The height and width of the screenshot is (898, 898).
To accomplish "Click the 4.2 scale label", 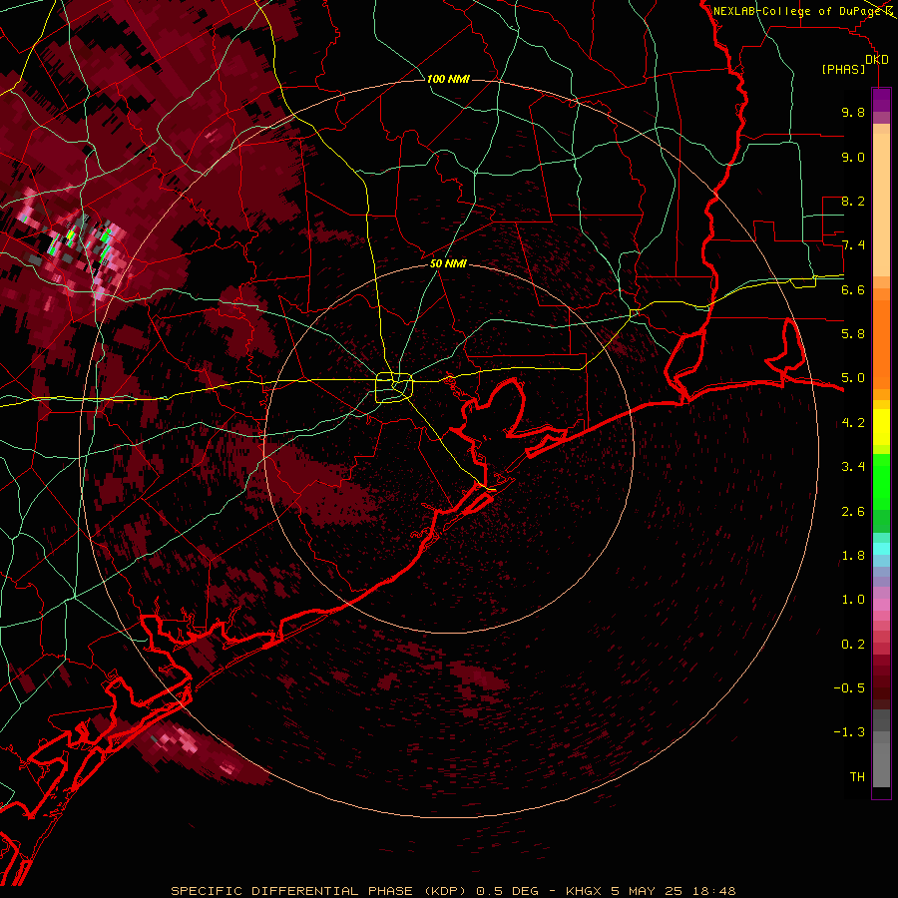I will click(853, 423).
